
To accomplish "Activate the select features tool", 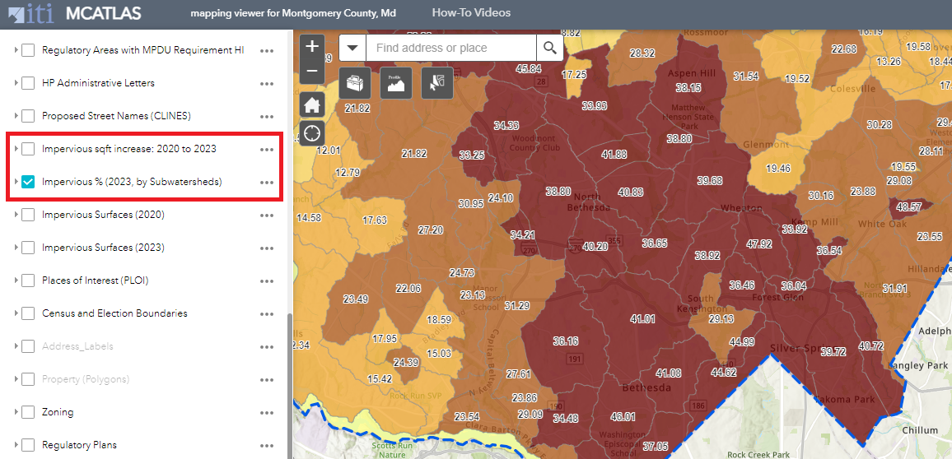I will tap(437, 83).
